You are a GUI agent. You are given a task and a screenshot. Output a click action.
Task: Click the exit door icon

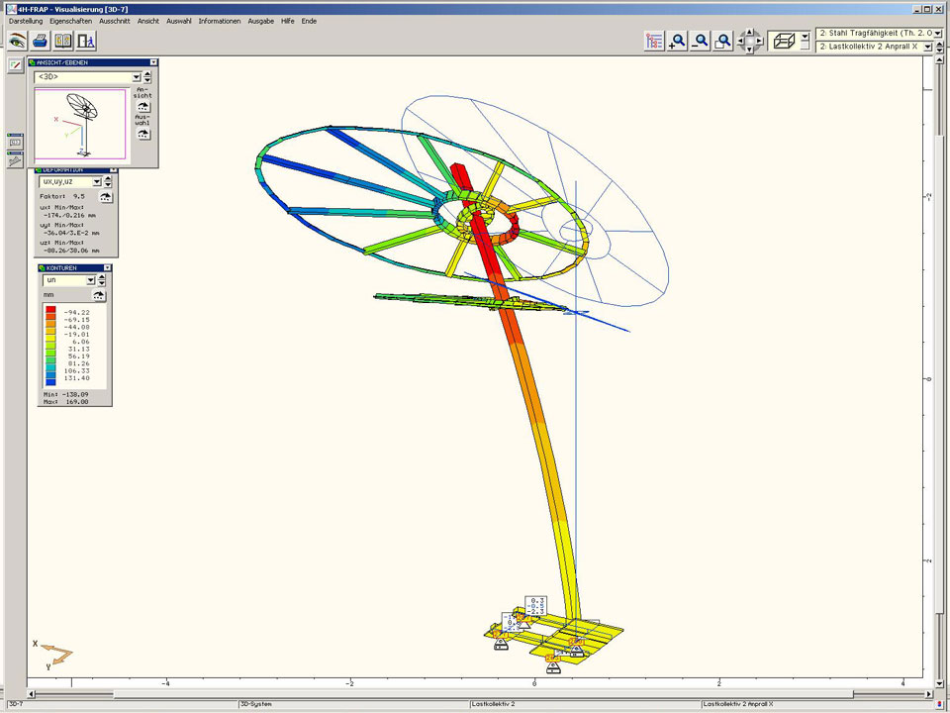(x=86, y=41)
